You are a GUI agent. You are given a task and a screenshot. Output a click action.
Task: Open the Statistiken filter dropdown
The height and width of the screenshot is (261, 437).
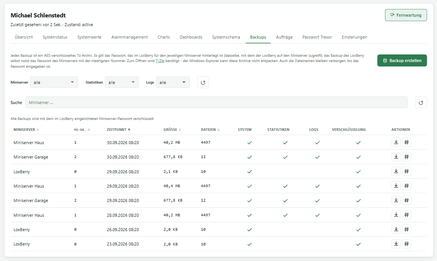click(x=122, y=82)
